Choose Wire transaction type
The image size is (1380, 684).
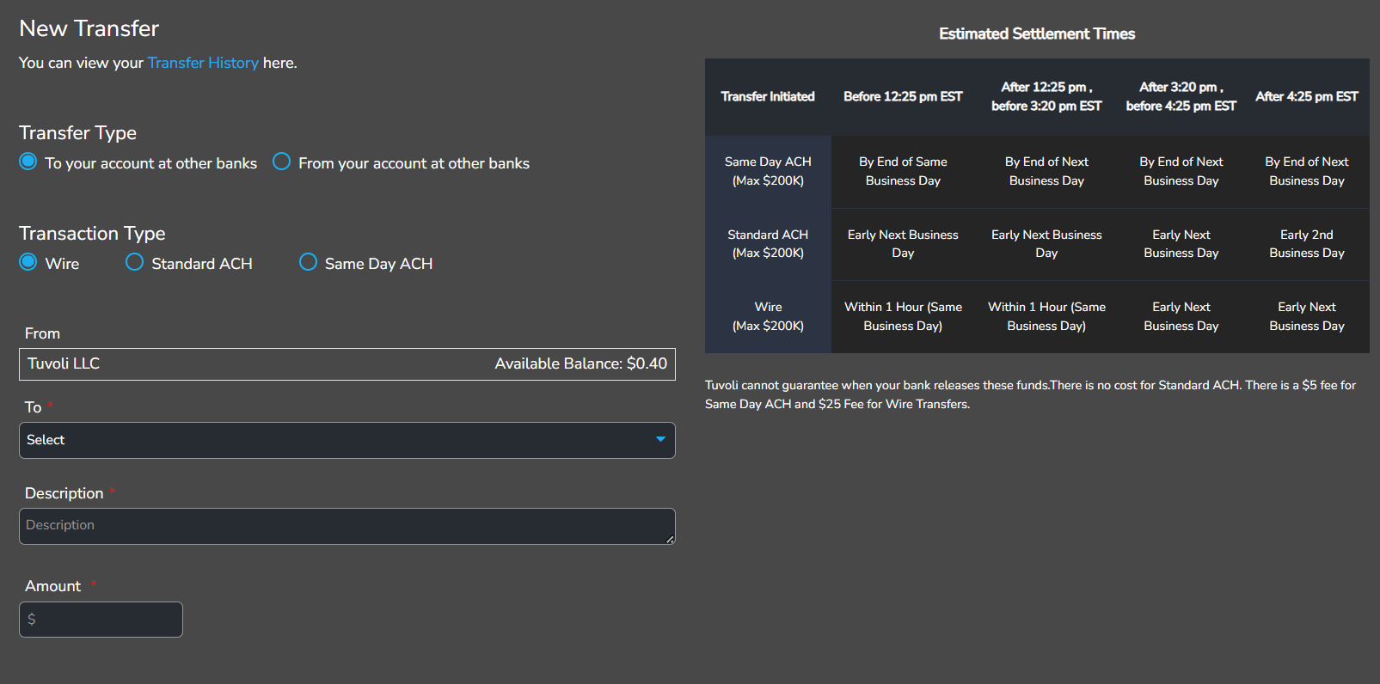point(28,262)
